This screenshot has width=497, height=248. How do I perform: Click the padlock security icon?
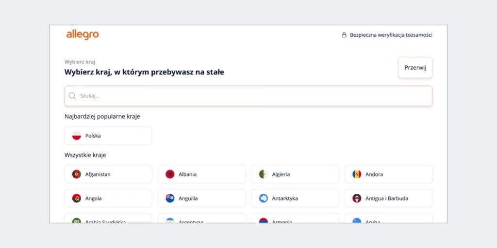[x=344, y=35]
